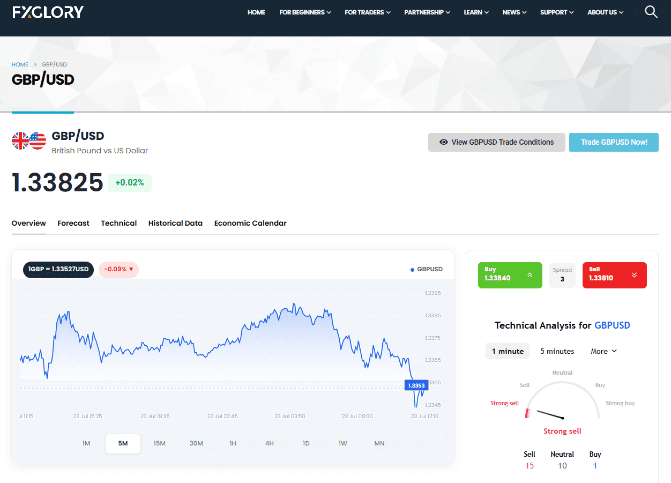Image resolution: width=671 pixels, height=483 pixels.
Task: Select the 1W chart timeframe
Action: click(343, 443)
